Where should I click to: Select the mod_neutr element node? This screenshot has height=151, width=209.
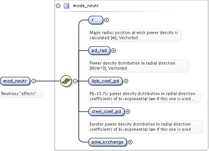15,81
